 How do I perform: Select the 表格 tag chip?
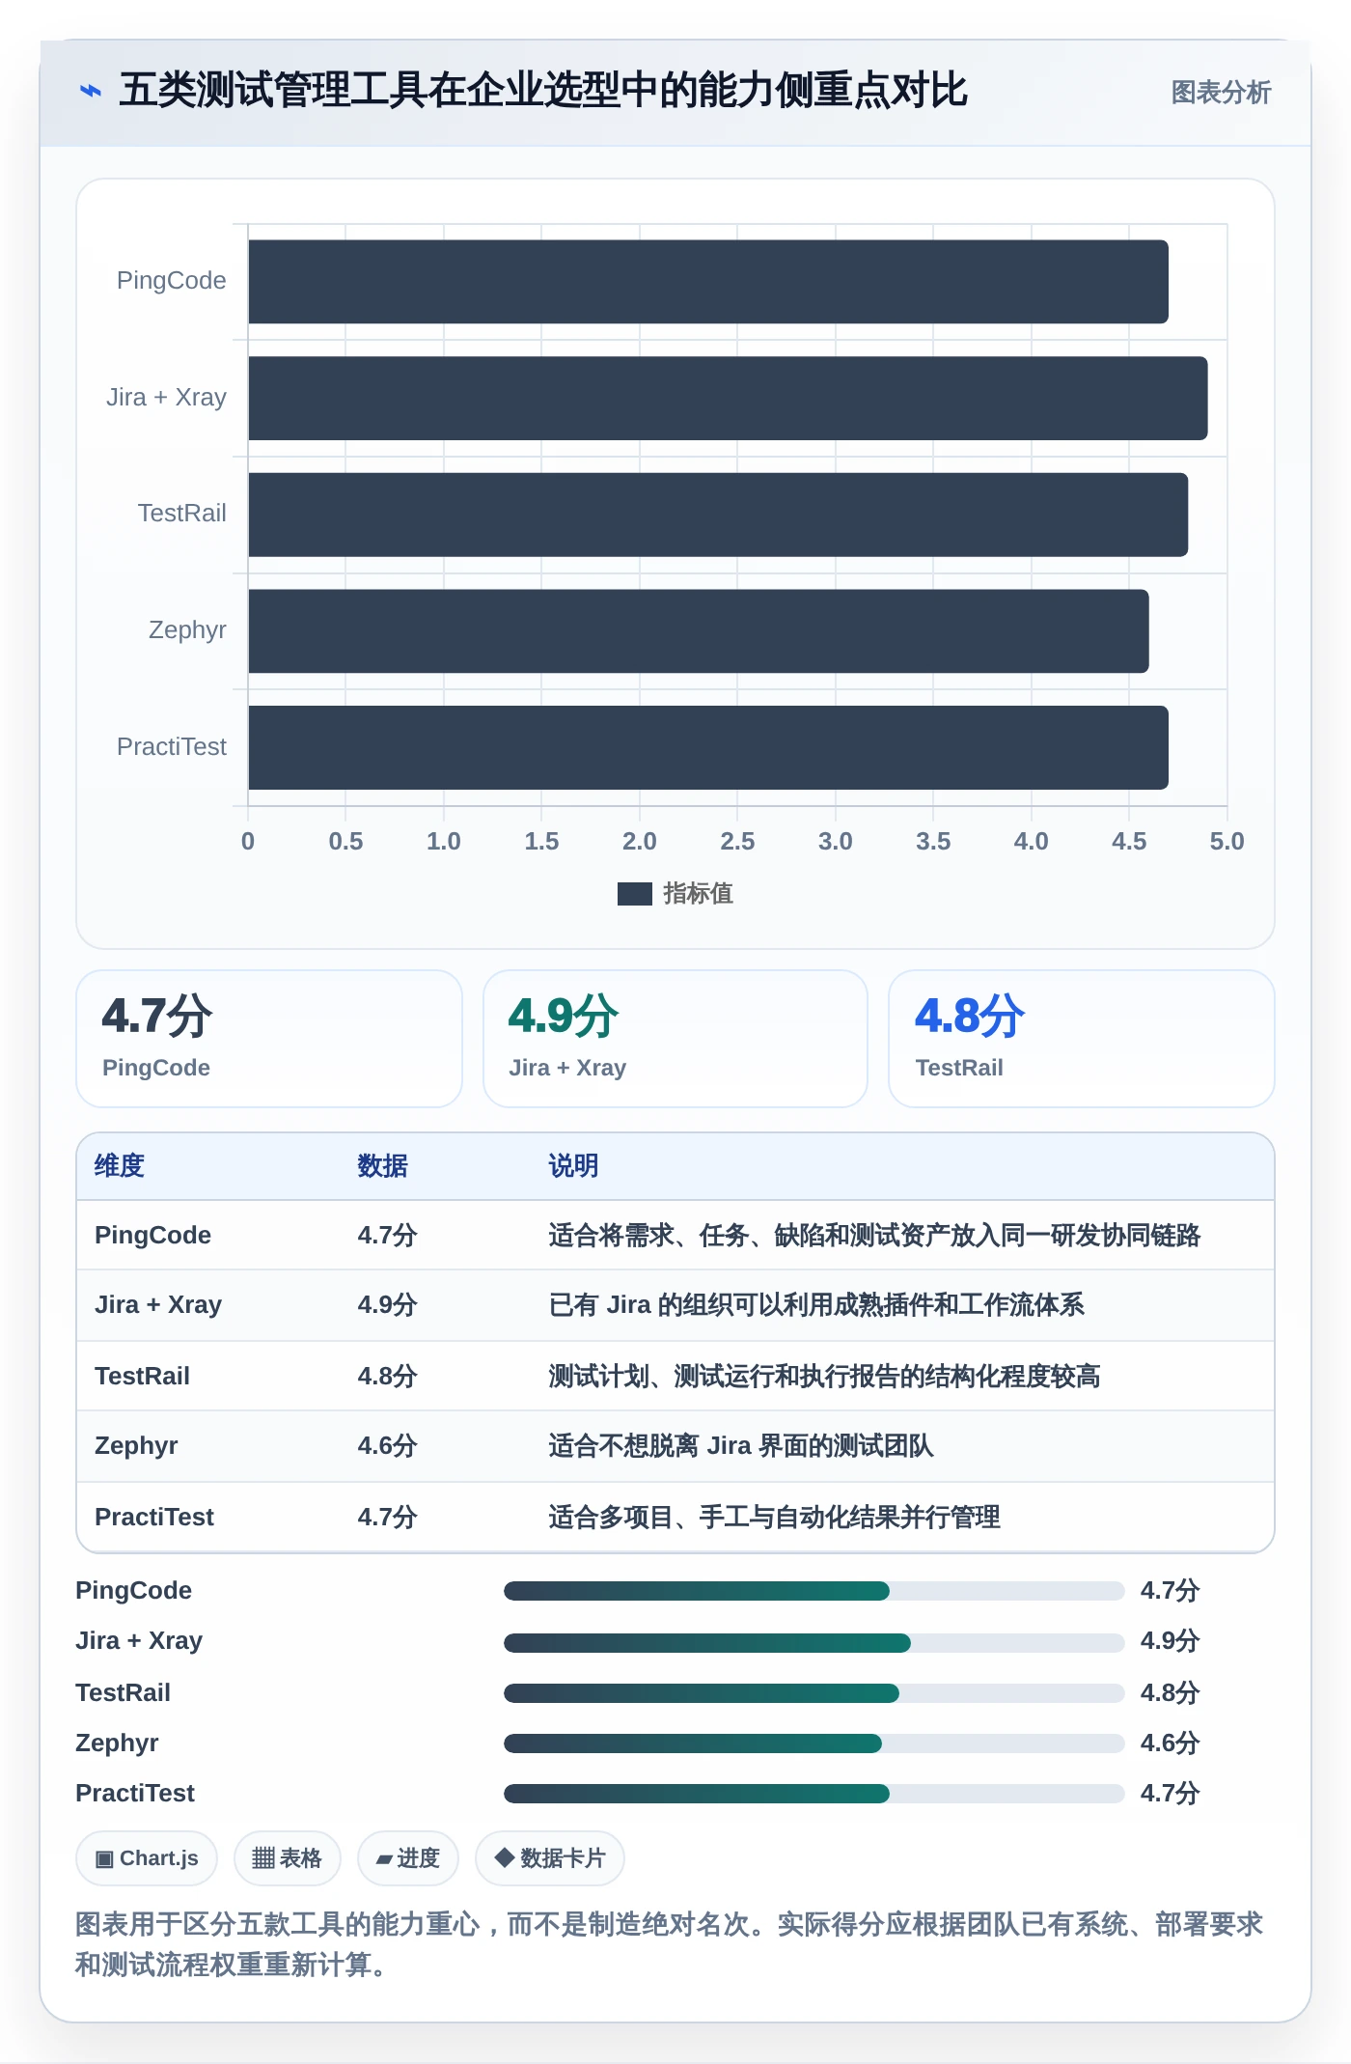[287, 1858]
